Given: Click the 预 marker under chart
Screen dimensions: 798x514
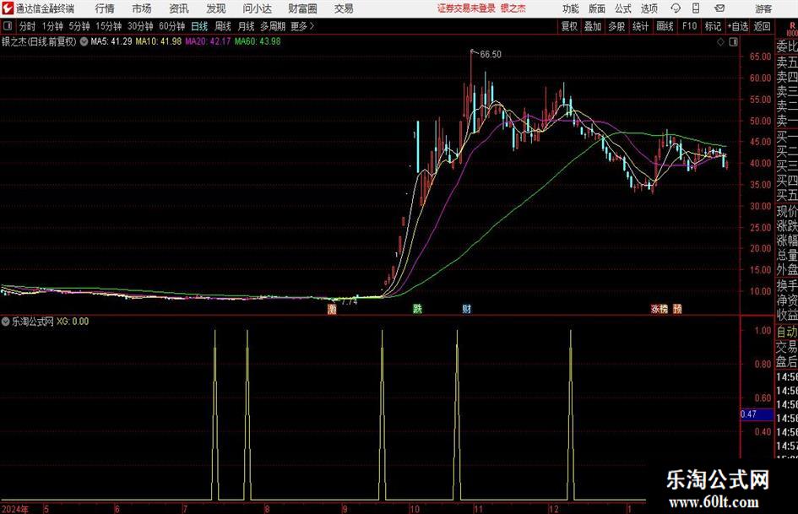Looking at the screenshot, I should pyautogui.click(x=677, y=308).
